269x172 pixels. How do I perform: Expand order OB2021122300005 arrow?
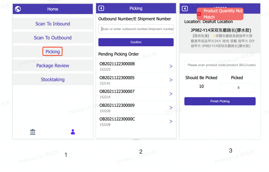point(171,80)
